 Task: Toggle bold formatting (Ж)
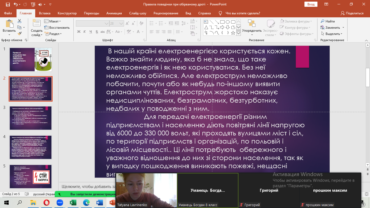click(79, 32)
